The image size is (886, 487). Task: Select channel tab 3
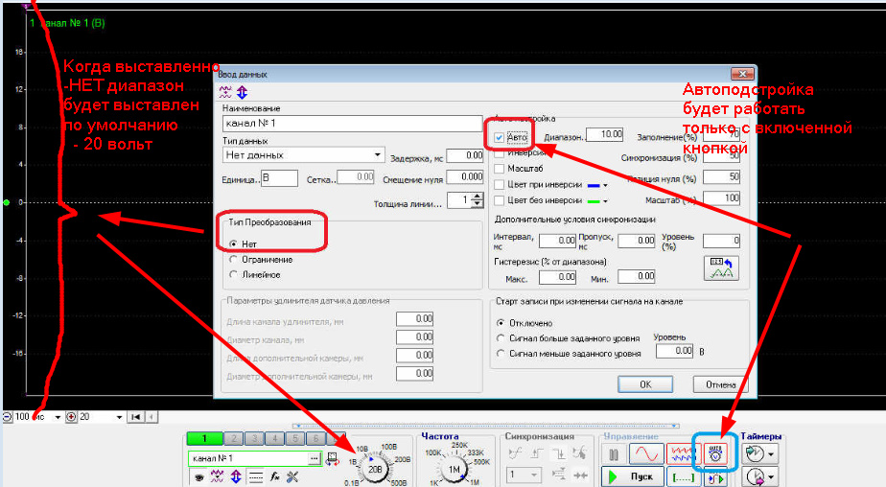254,438
